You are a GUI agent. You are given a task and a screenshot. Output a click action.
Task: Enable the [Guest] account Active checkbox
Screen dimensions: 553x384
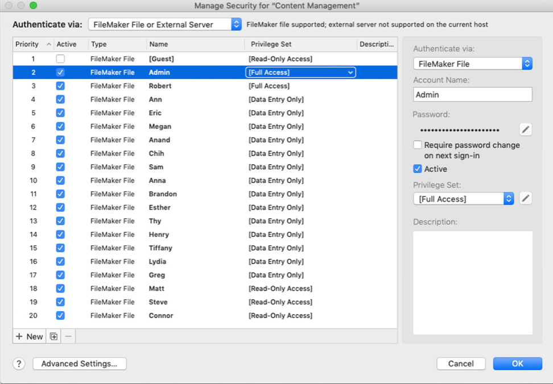tap(60, 59)
